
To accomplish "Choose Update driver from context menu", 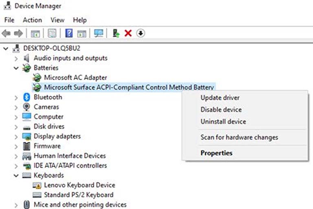I will click(220, 98).
